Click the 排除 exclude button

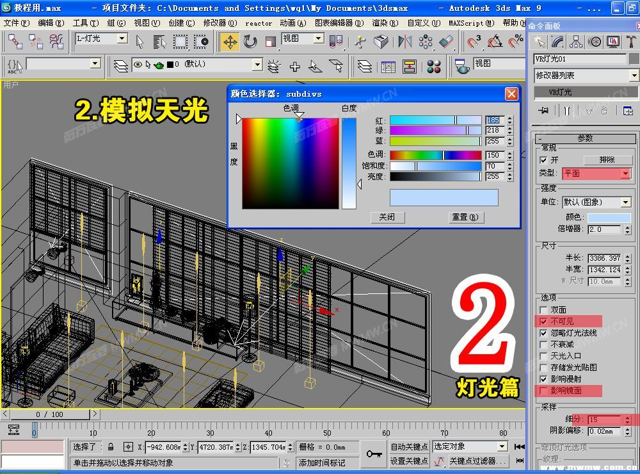607,159
